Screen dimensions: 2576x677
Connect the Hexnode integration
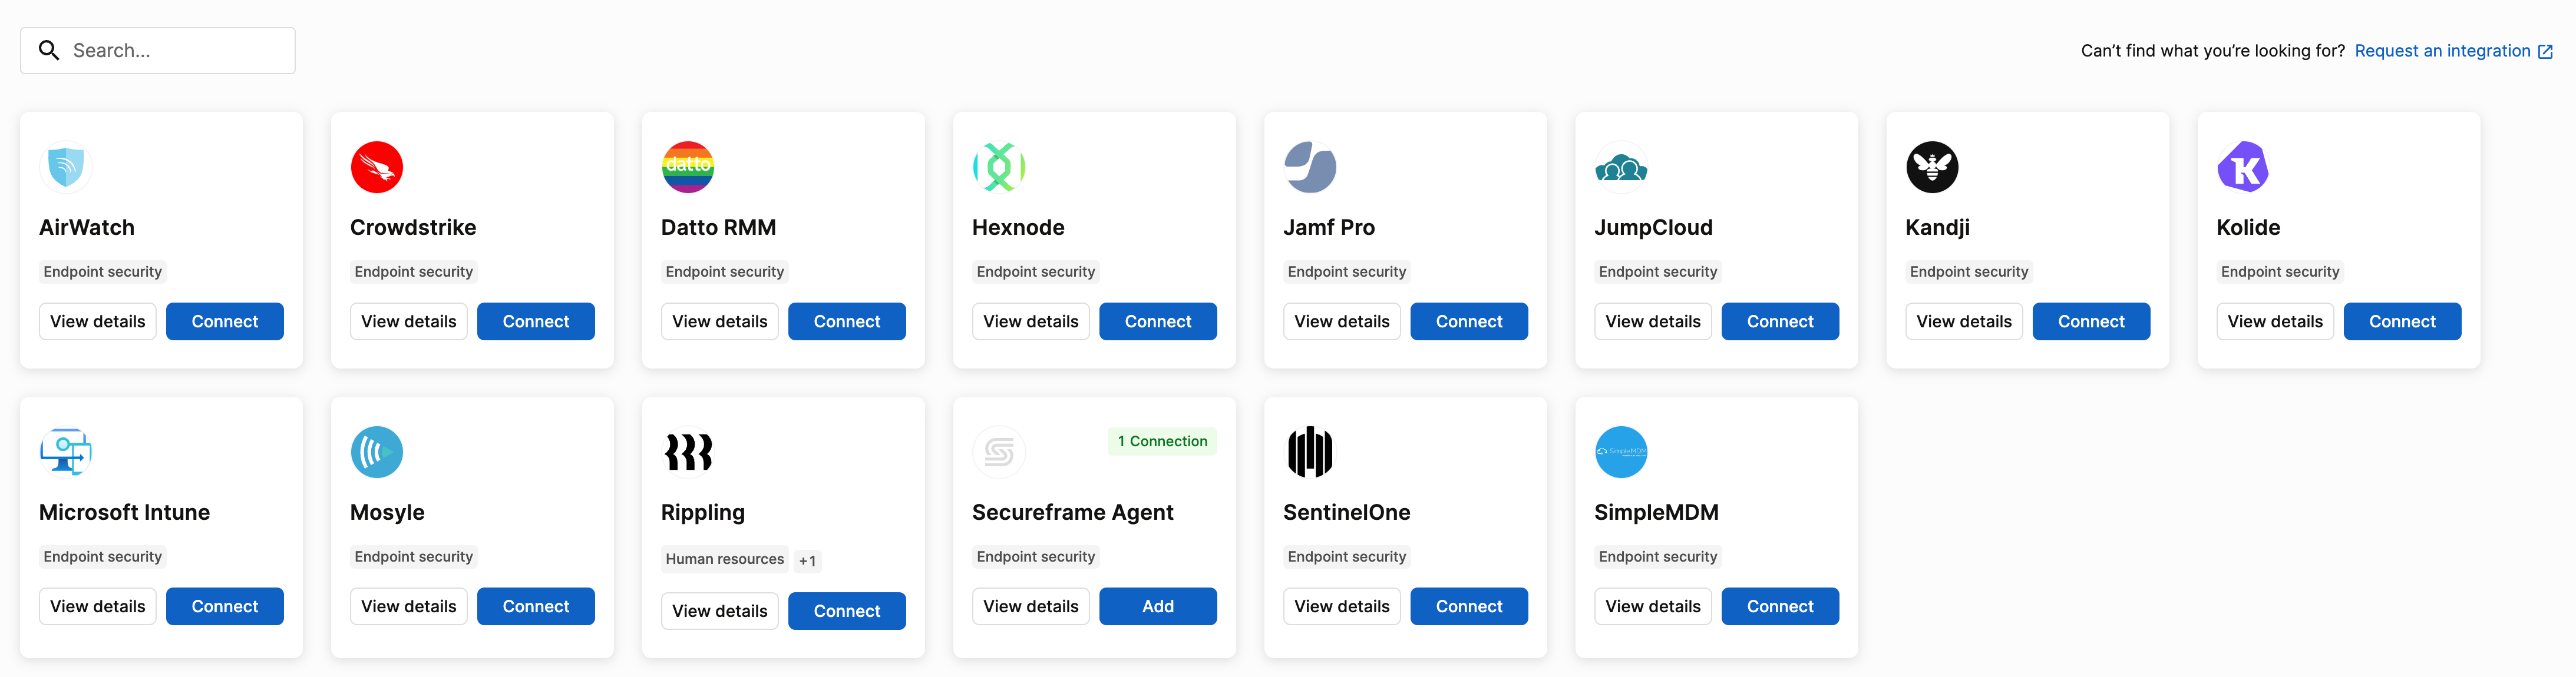tap(1158, 321)
